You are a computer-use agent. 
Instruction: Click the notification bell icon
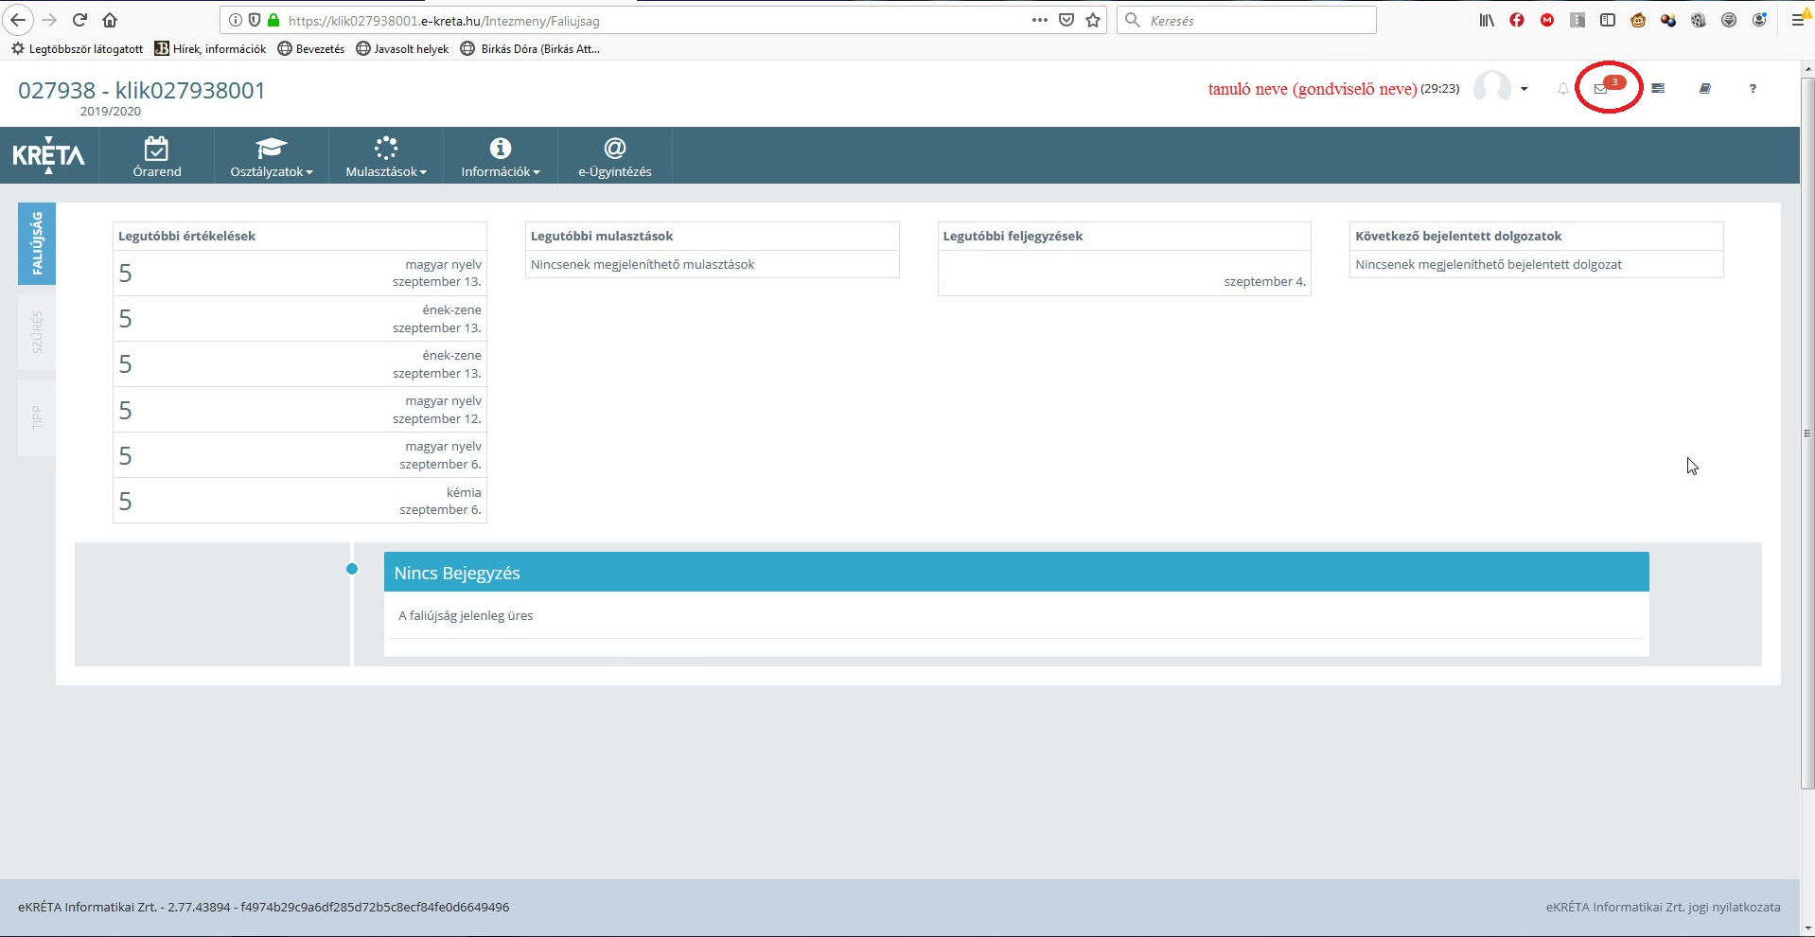pos(1562,89)
